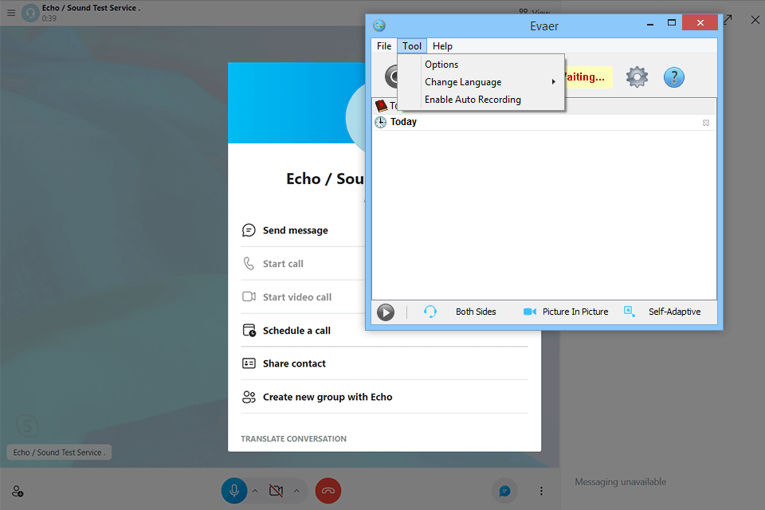This screenshot has width=765, height=510.
Task: Click the fullscreen expand arrow in Skype
Action: [728, 19]
